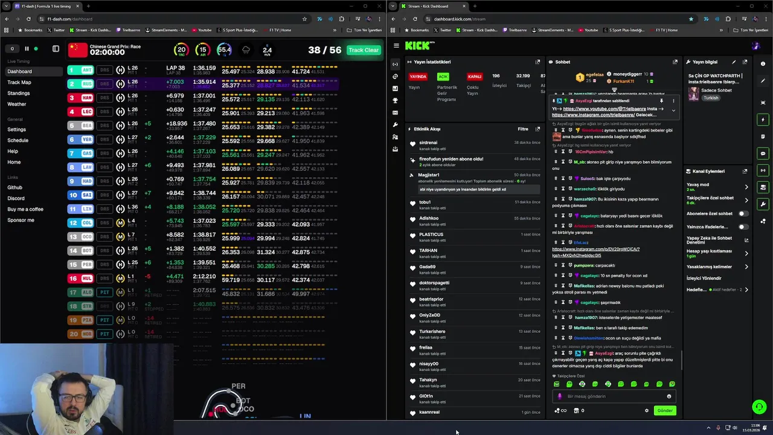Open the Discord link in f1-dash
Viewport: 773px width, 435px height.
[16, 198]
